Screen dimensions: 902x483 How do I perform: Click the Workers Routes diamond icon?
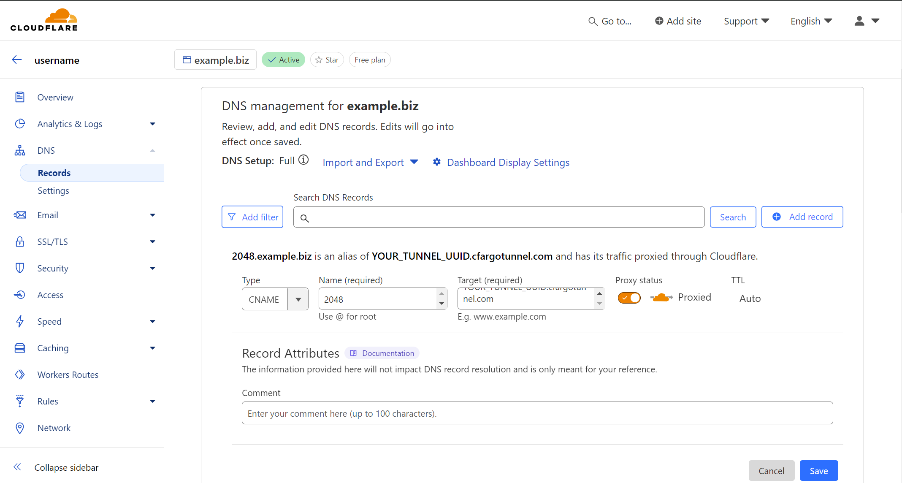[20, 374]
